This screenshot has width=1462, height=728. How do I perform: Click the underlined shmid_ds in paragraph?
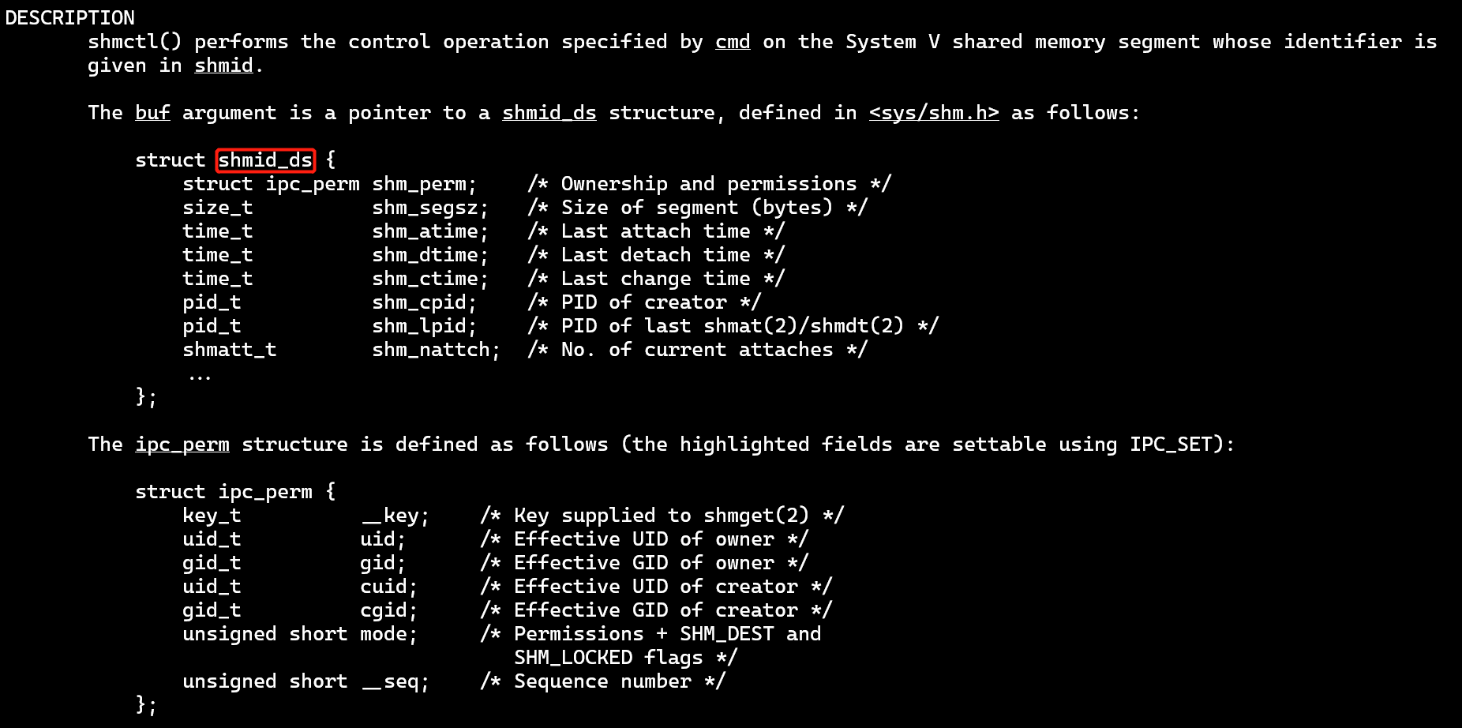[x=549, y=113]
